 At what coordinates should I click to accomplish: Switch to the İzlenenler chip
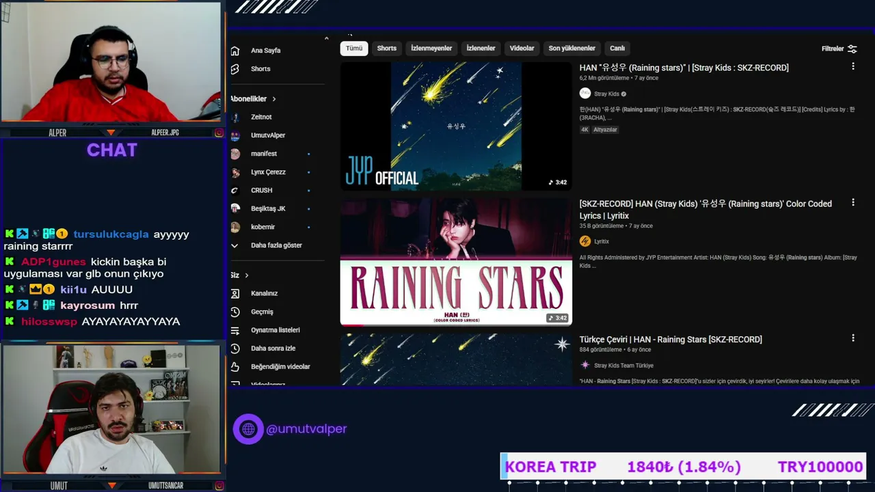tap(481, 49)
